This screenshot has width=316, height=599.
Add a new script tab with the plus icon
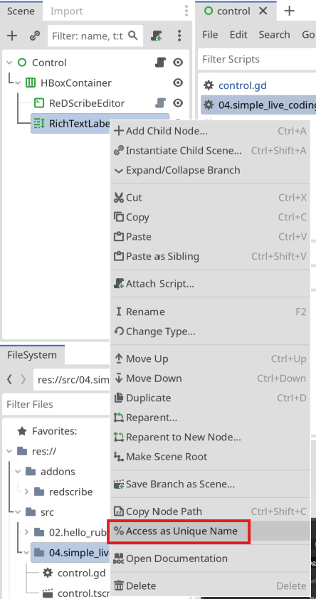tap(289, 11)
